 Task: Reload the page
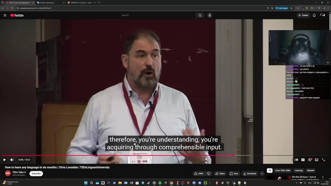(x=12, y=8)
